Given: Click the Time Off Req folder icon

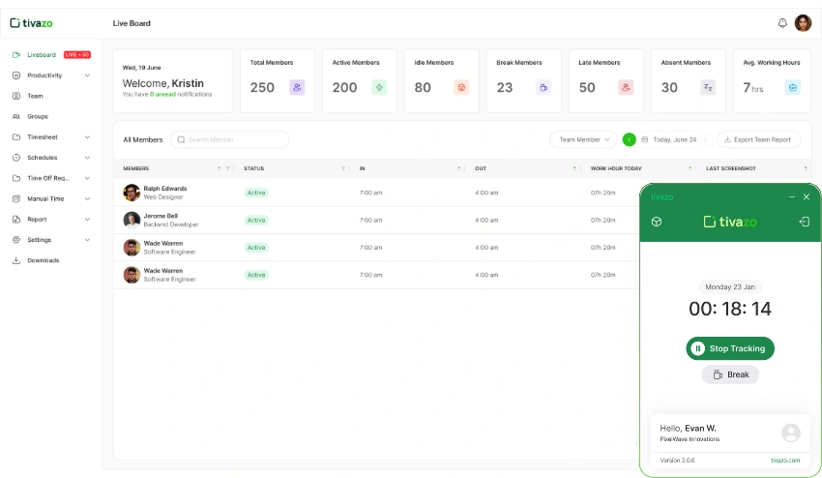Looking at the screenshot, I should (16, 178).
